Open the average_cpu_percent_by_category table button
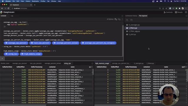Viewport: 188px width, 106px height. (x=98, y=43)
